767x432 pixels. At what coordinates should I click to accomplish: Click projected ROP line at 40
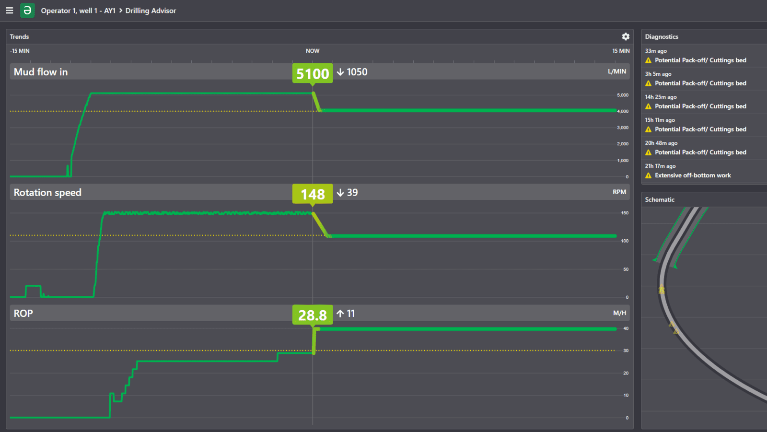pos(466,329)
